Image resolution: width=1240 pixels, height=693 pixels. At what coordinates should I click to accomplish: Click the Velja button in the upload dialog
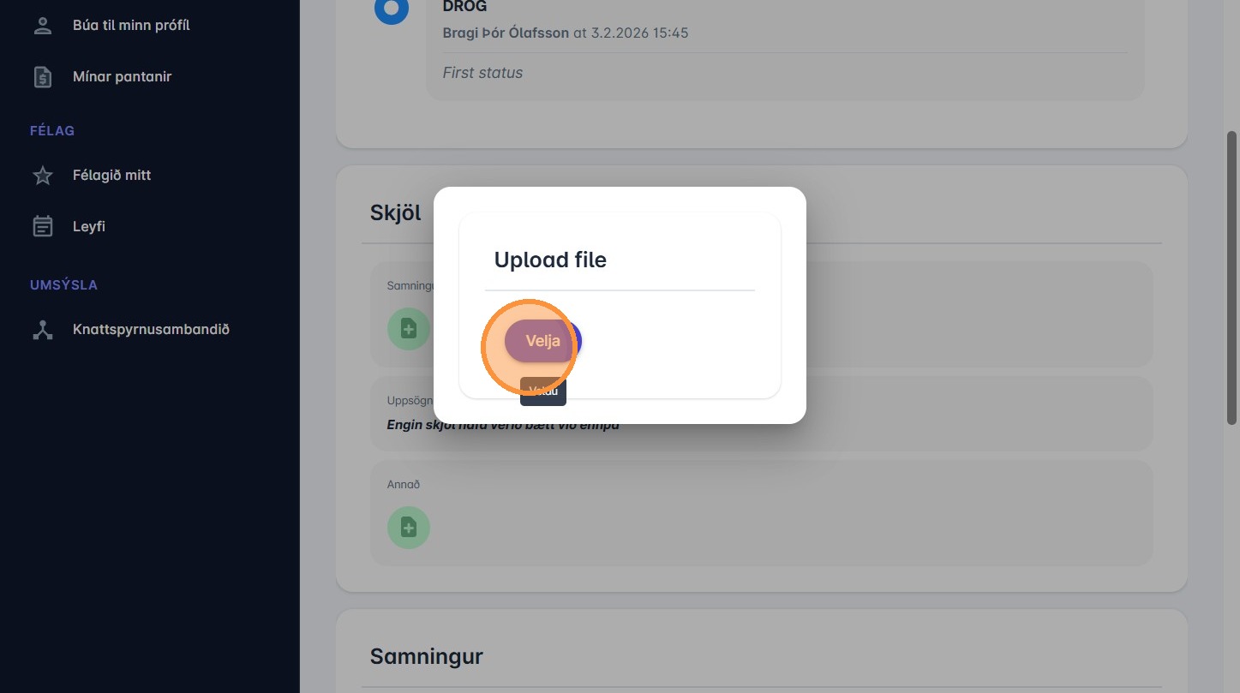[x=542, y=341]
